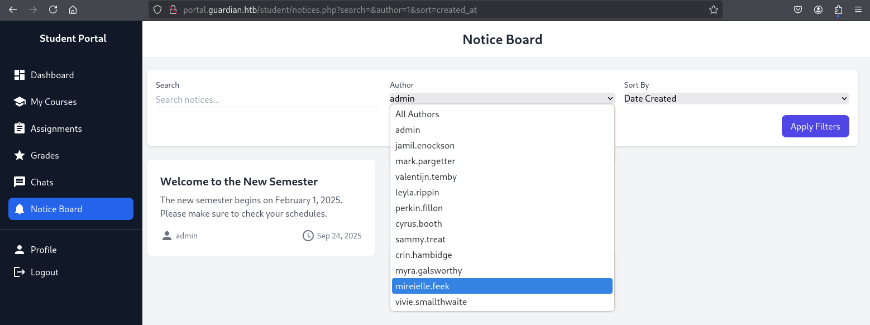Click the Logout arrow icon
The width and height of the screenshot is (870, 325).
pos(20,272)
